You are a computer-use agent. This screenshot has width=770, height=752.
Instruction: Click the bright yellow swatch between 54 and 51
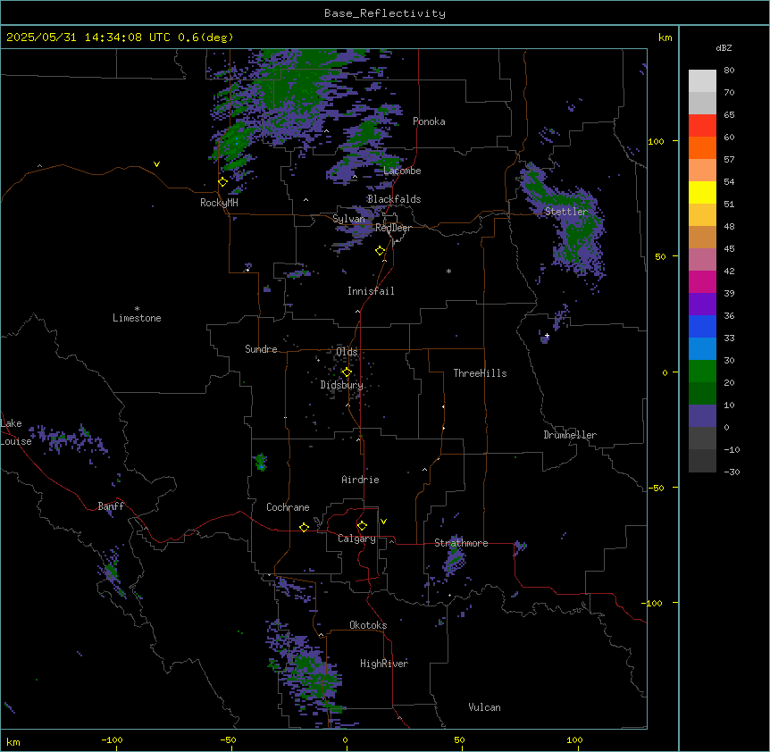702,192
